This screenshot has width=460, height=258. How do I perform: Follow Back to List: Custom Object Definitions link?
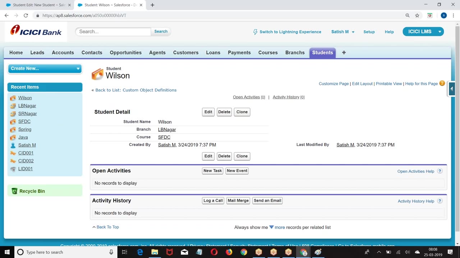[136, 90]
